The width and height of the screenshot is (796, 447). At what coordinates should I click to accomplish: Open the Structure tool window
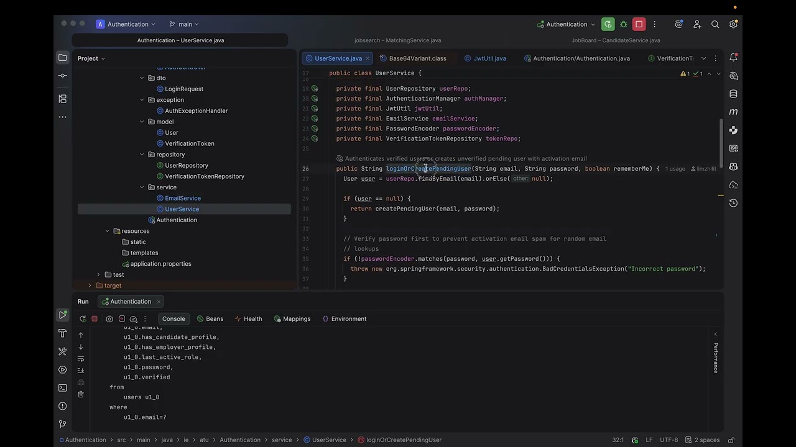tap(62, 99)
